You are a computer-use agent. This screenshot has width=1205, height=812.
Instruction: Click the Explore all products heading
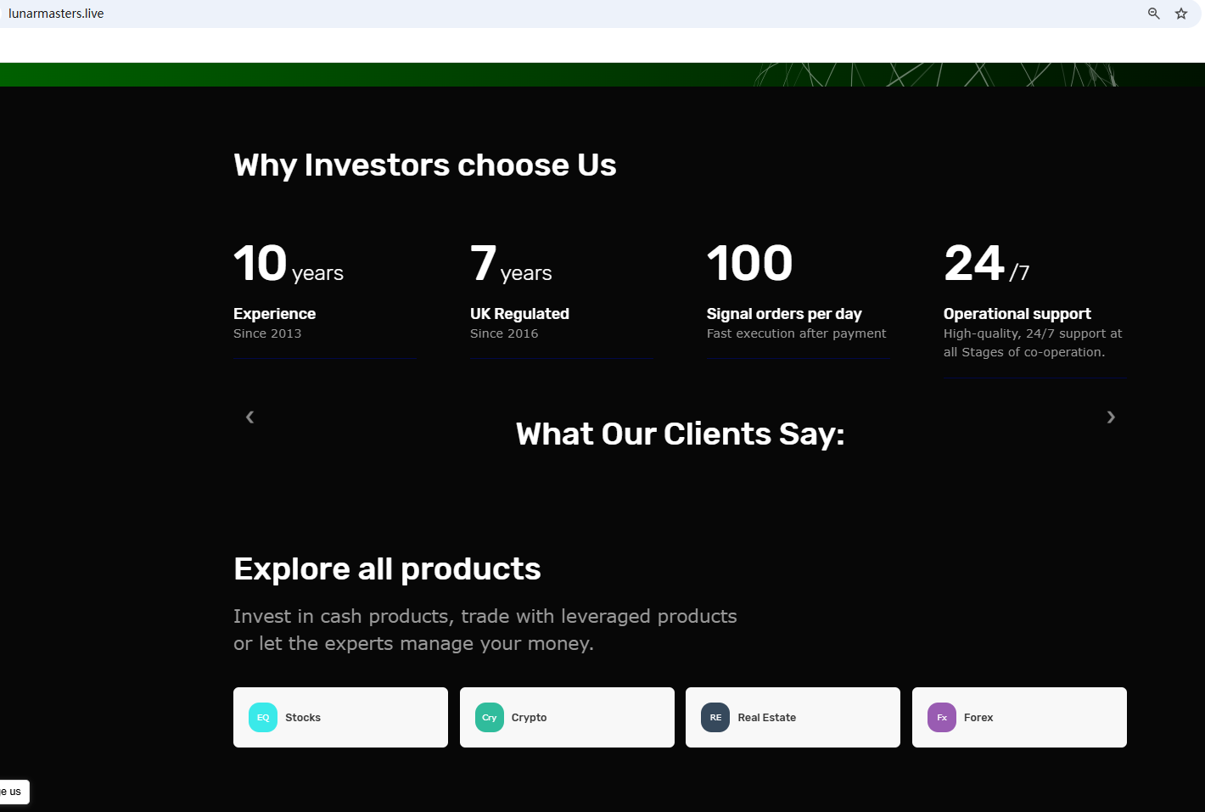coord(387,568)
